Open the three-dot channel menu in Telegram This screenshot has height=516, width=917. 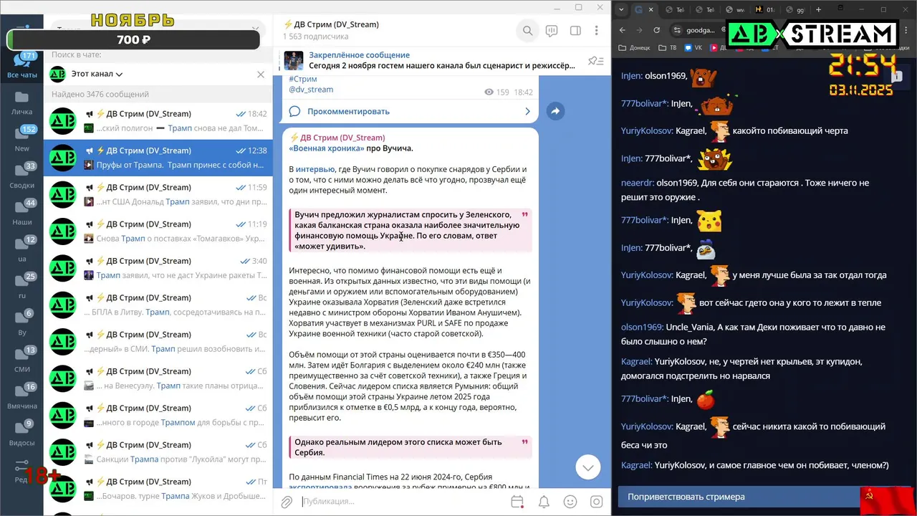point(596,31)
